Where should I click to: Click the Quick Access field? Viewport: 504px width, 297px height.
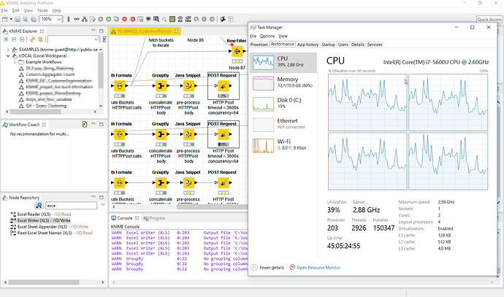pos(489,19)
